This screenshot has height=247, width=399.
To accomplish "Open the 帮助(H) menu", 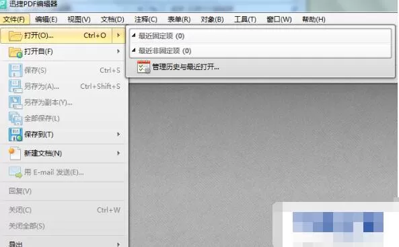I will click(x=314, y=20).
